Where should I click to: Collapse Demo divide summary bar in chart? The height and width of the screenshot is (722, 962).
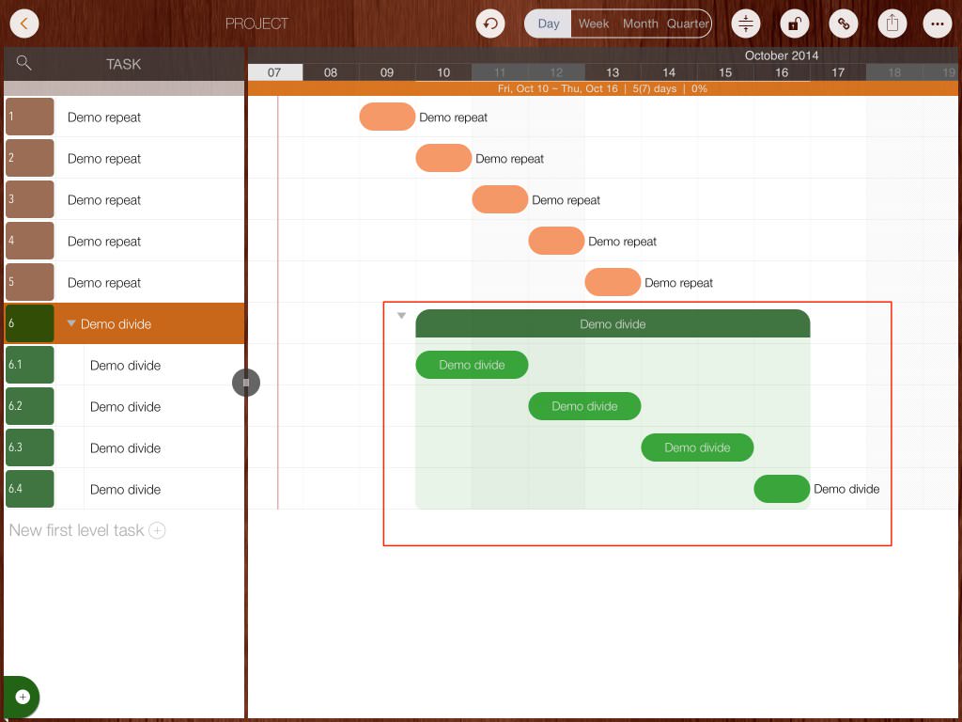[401, 316]
